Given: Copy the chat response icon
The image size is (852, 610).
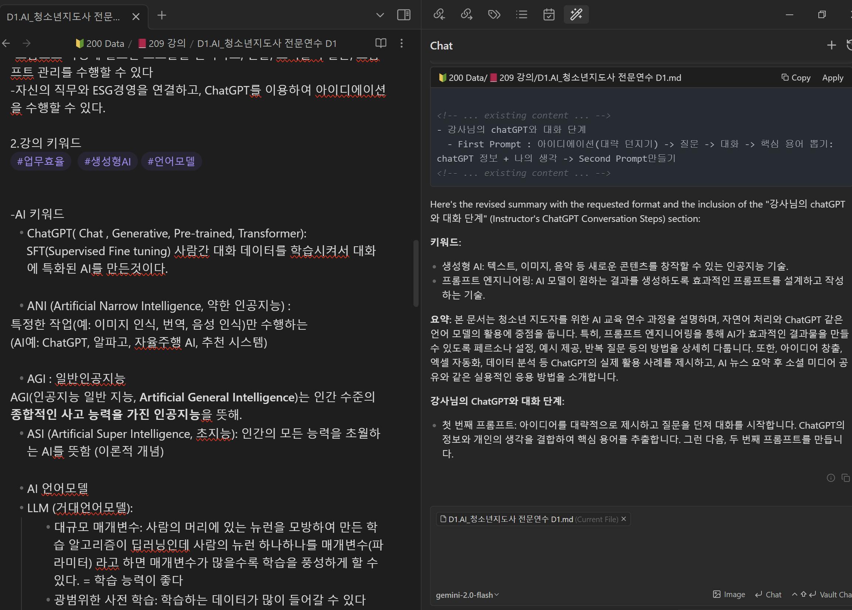Looking at the screenshot, I should click(845, 478).
